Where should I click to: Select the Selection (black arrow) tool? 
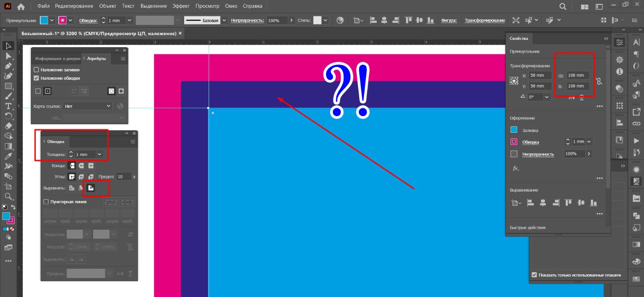8,46
